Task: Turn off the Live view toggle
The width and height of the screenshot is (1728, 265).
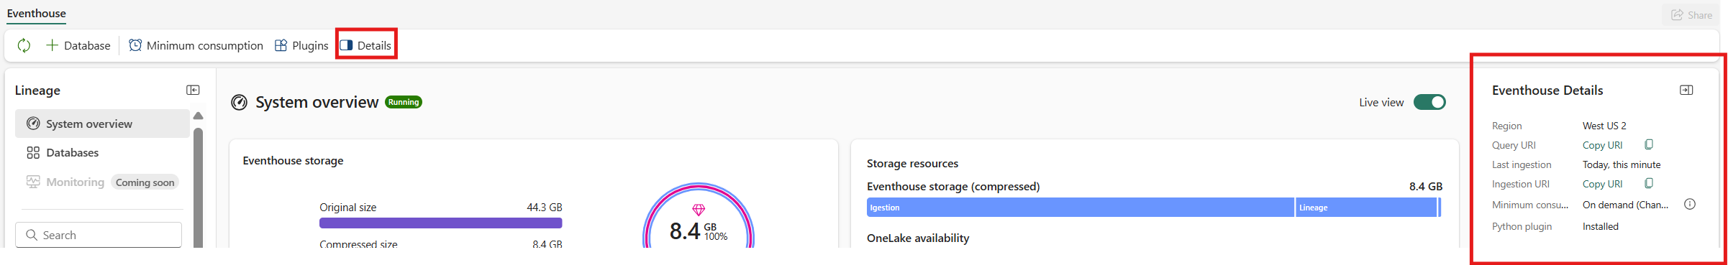Action: (x=1429, y=102)
